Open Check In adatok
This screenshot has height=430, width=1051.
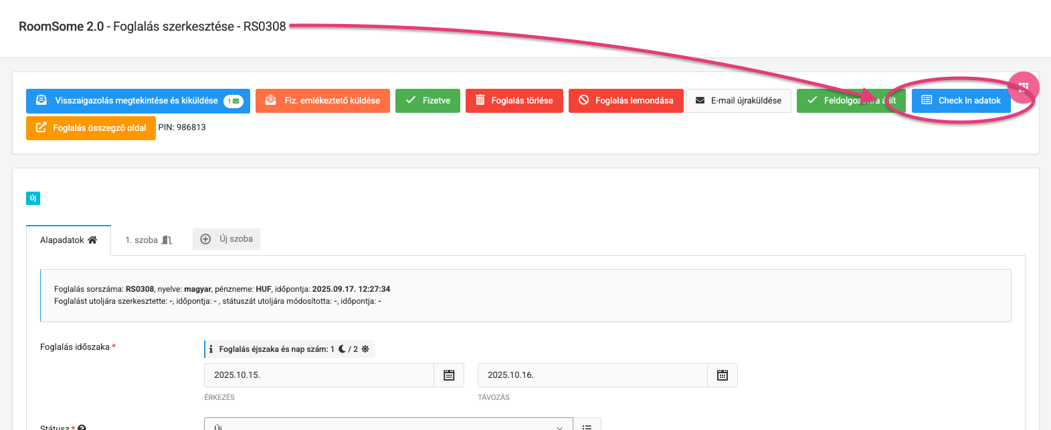pyautogui.click(x=961, y=101)
